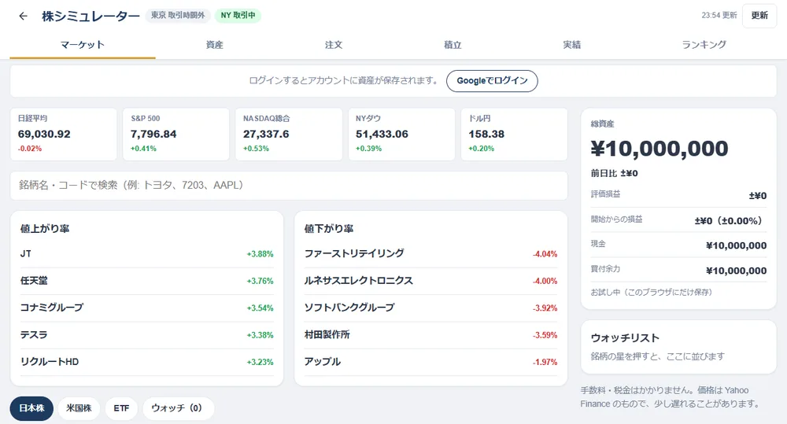Focus the stock name/code search field
The height and width of the screenshot is (424, 787).
coord(289,185)
